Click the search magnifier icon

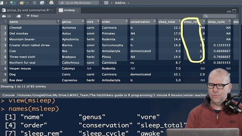[206, 16]
